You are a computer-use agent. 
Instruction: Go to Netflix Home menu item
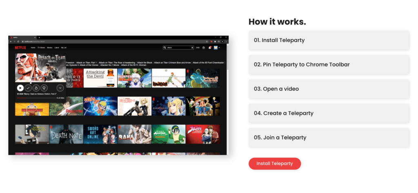(33, 48)
